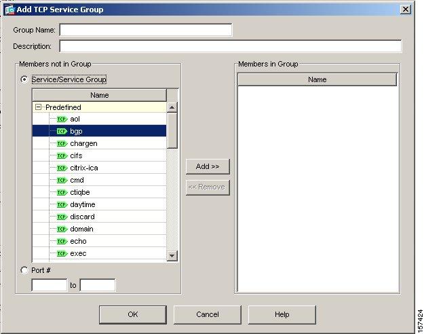Choose the daytime service
The width and height of the screenshot is (424, 334).
click(x=99, y=204)
